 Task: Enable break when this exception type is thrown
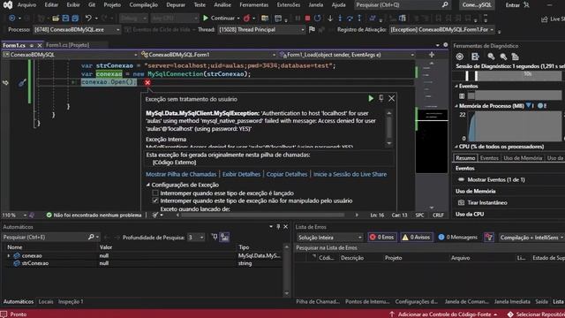coord(155,193)
